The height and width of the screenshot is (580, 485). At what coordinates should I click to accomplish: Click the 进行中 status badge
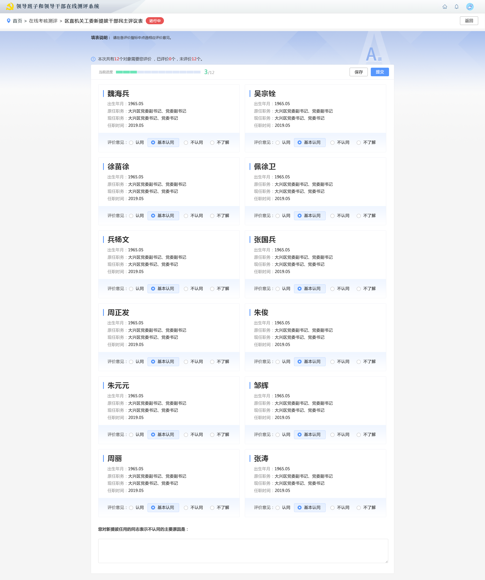pos(155,21)
